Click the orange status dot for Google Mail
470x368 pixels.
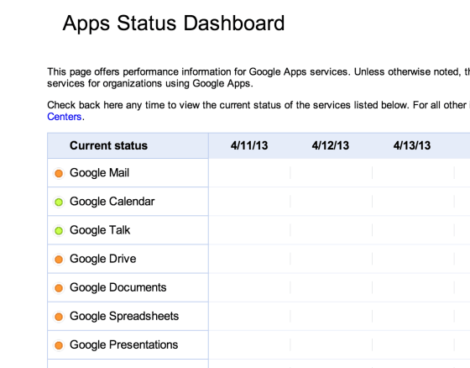[x=59, y=173]
